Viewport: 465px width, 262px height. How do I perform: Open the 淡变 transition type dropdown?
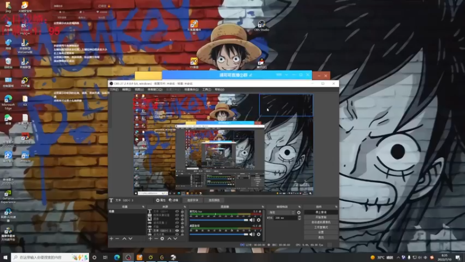point(281,213)
